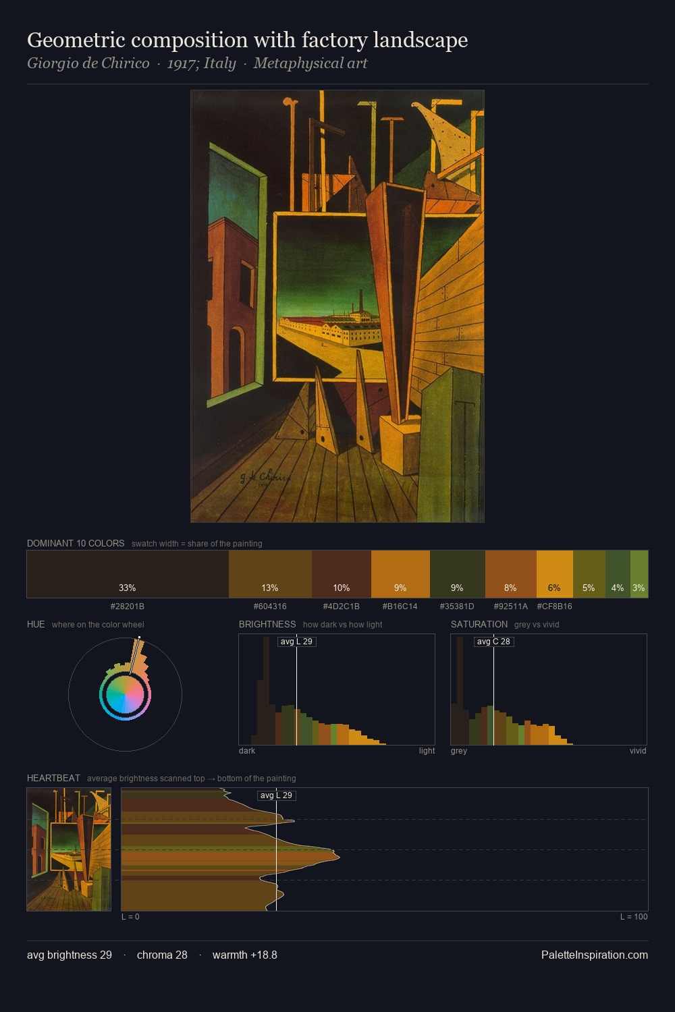Click the HUE section heading
Screen dimensions: 675x1012
click(36, 624)
